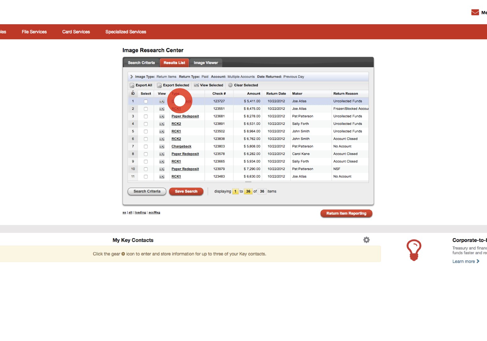Check the select checkbox for Chargeback row 7
The height and width of the screenshot is (341, 487).
[x=145, y=146]
